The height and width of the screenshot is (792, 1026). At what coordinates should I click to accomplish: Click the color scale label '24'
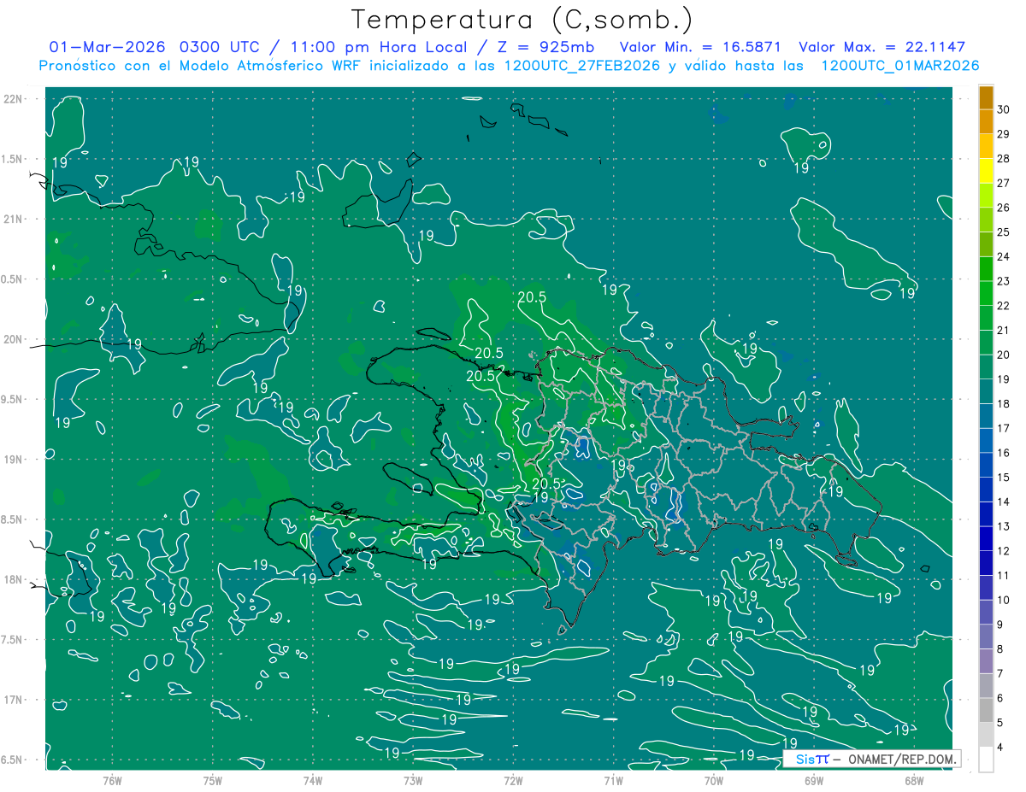coord(1004,256)
